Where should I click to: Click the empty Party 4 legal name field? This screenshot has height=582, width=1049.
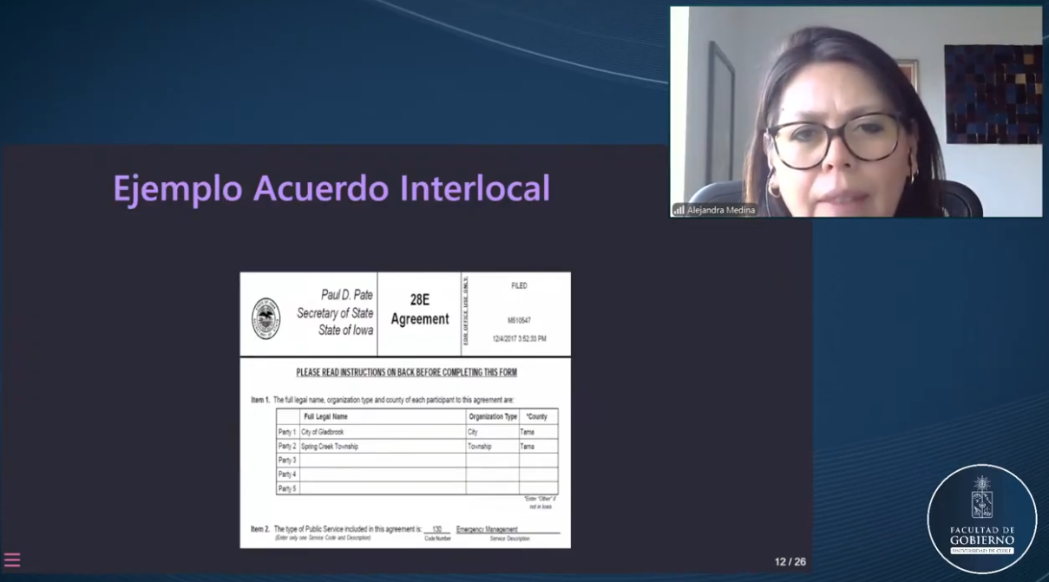(382, 474)
